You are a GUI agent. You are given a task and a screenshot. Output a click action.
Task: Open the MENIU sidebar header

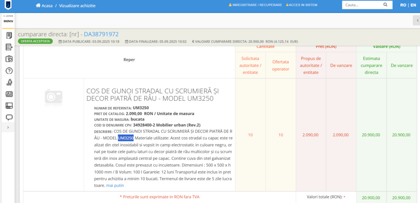(x=8, y=20)
